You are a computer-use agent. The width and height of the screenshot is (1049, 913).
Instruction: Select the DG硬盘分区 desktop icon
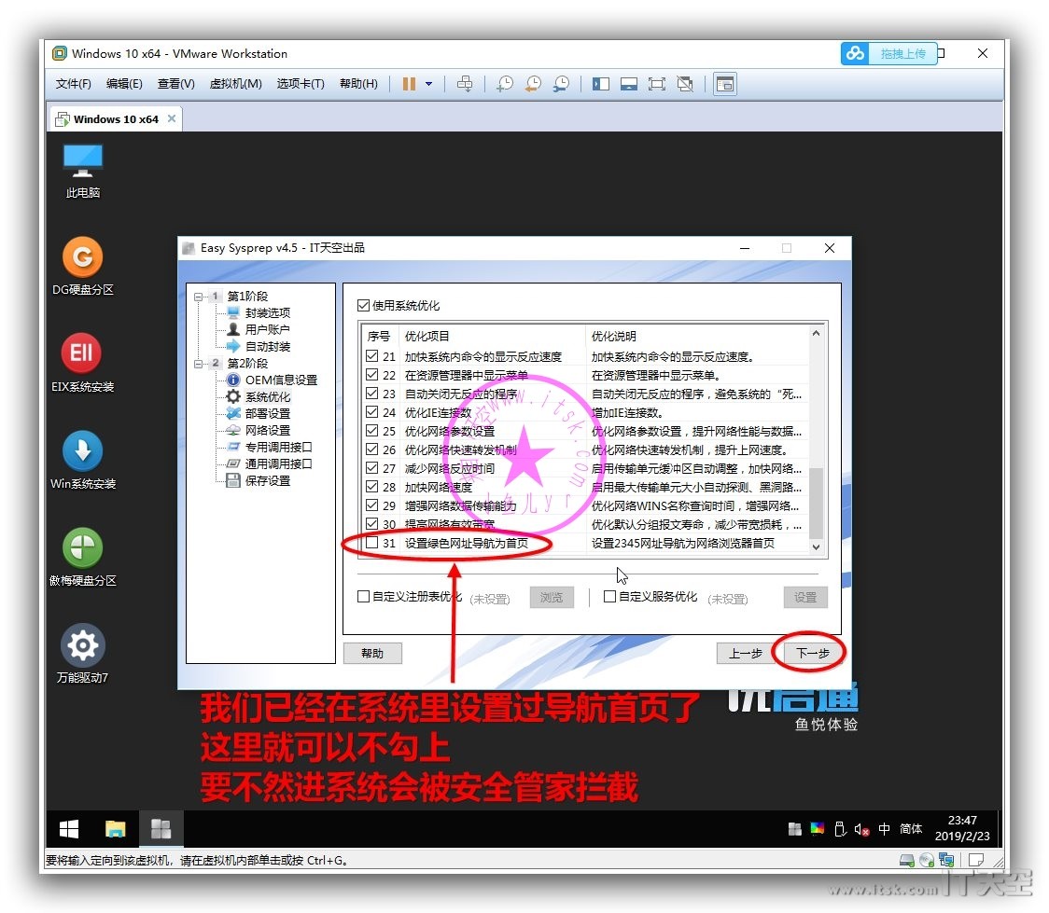tap(82, 266)
